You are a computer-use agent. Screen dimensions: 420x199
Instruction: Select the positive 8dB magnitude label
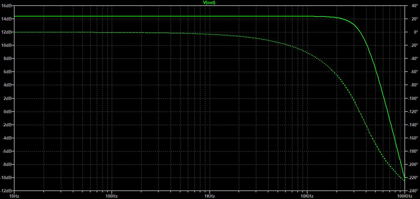click(8, 58)
